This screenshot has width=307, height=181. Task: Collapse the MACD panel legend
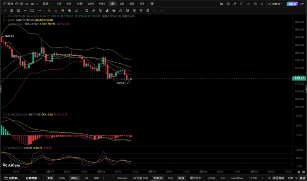tap(5, 115)
